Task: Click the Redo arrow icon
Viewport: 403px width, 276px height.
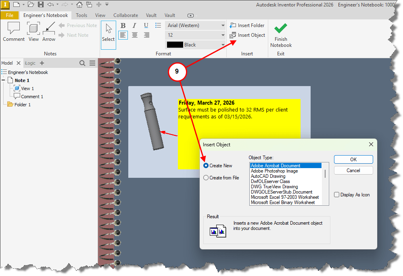Action: tap(65, 4)
